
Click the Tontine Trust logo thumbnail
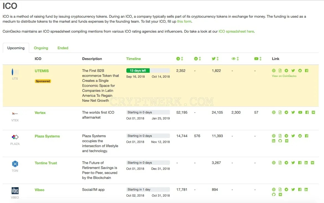pyautogui.click(x=15, y=164)
